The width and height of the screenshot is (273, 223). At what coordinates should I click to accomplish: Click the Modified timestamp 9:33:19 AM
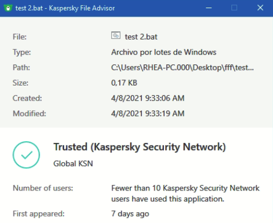[148, 114]
